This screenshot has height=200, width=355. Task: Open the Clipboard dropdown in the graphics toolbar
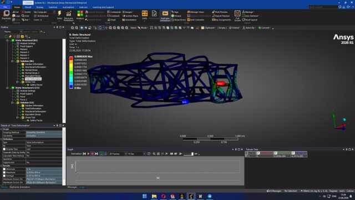[x=208, y=28]
